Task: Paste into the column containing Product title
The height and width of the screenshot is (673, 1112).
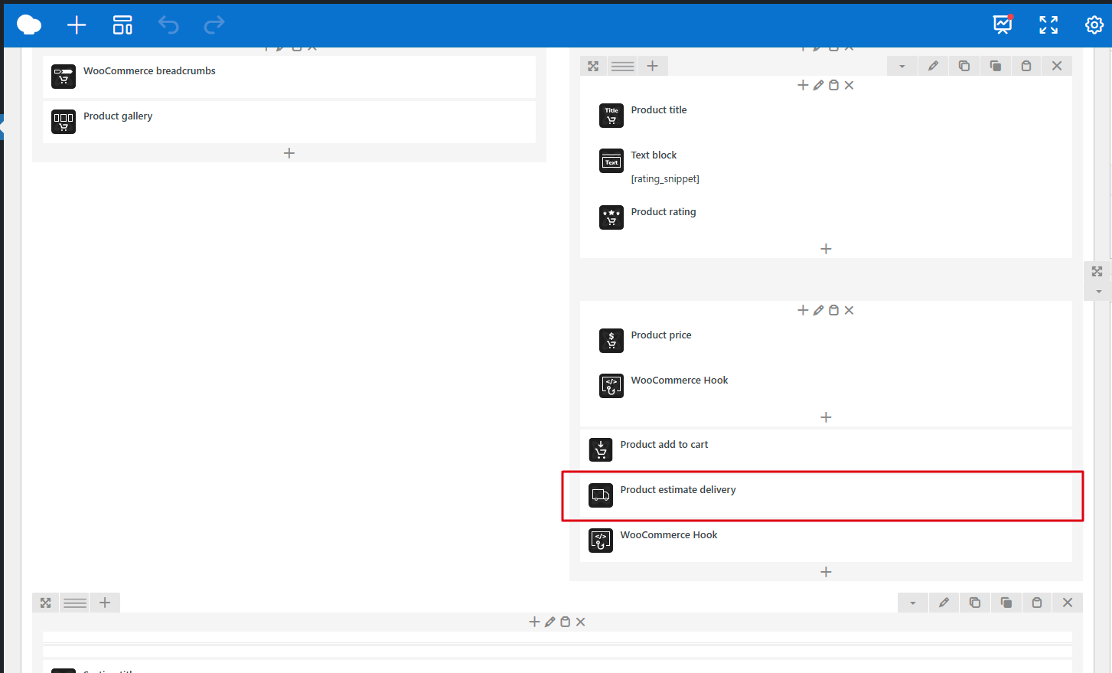Action: [833, 85]
